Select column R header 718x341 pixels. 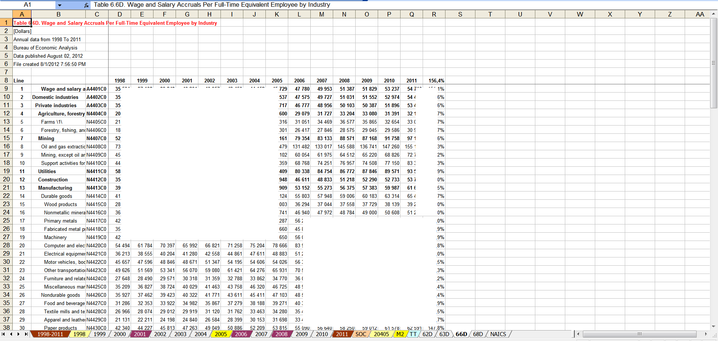[434, 14]
